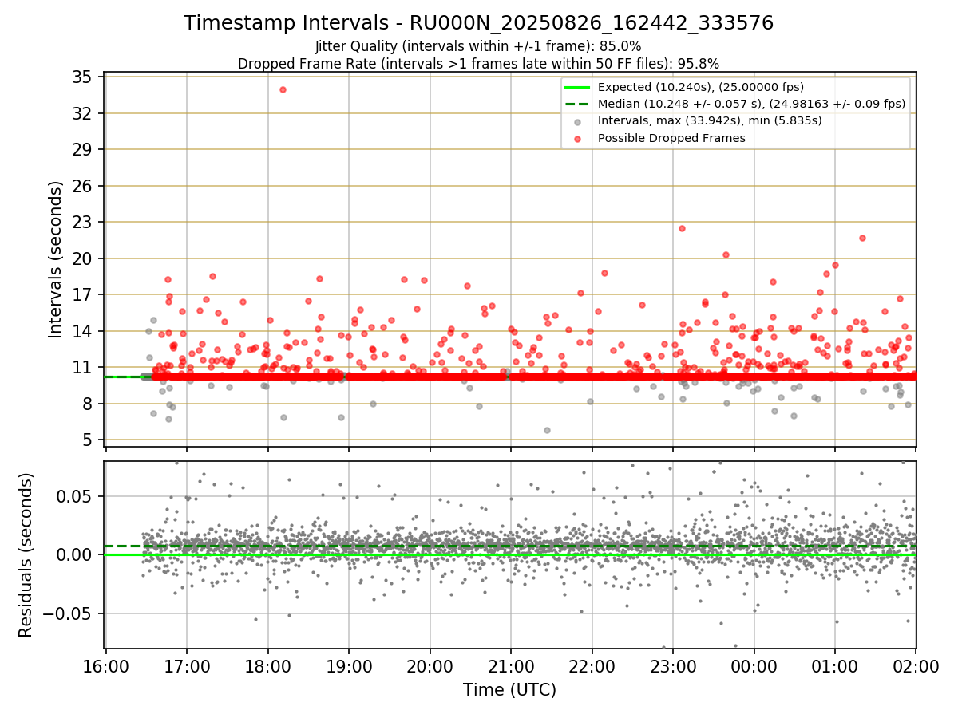Click the 17:00 x-axis tick label

tap(187, 665)
